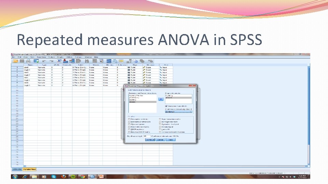Open Confidence interval adjustment Bonferroni dropdown

(x=178, y=112)
